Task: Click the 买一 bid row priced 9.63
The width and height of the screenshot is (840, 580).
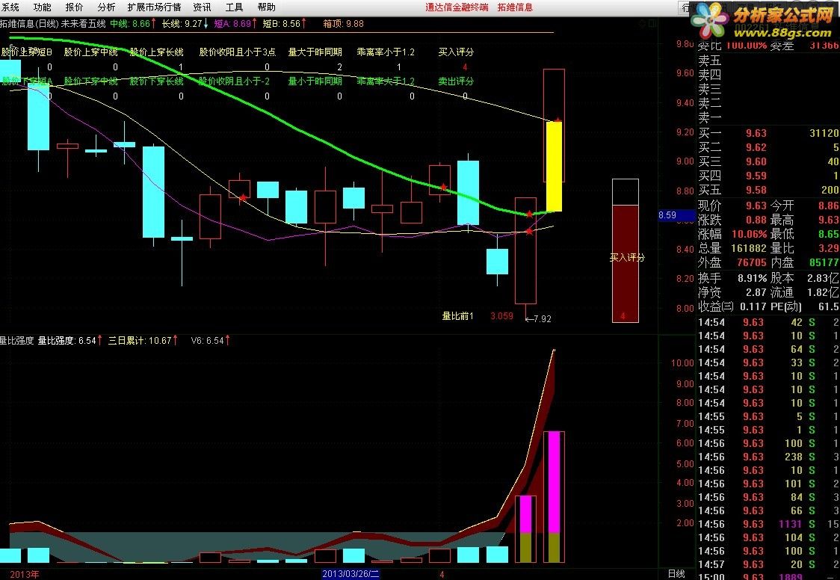Action: (768, 133)
